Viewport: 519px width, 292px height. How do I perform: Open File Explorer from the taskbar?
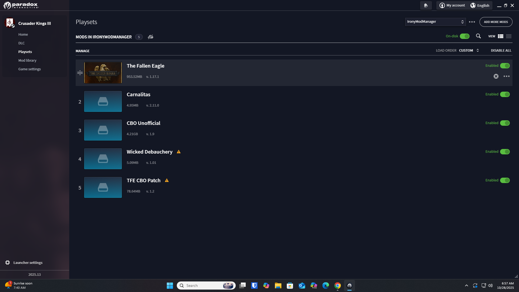tap(278, 286)
